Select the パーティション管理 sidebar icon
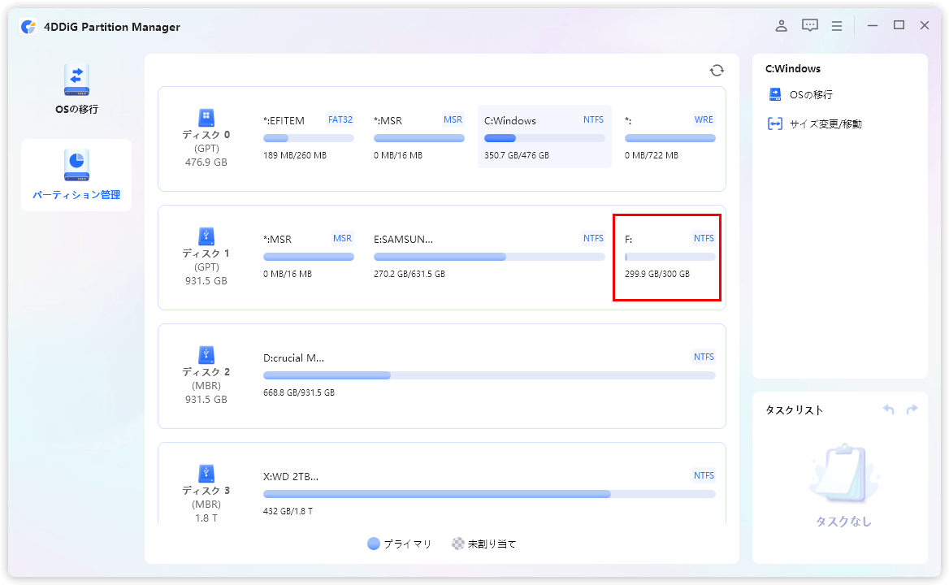 pyautogui.click(x=76, y=165)
